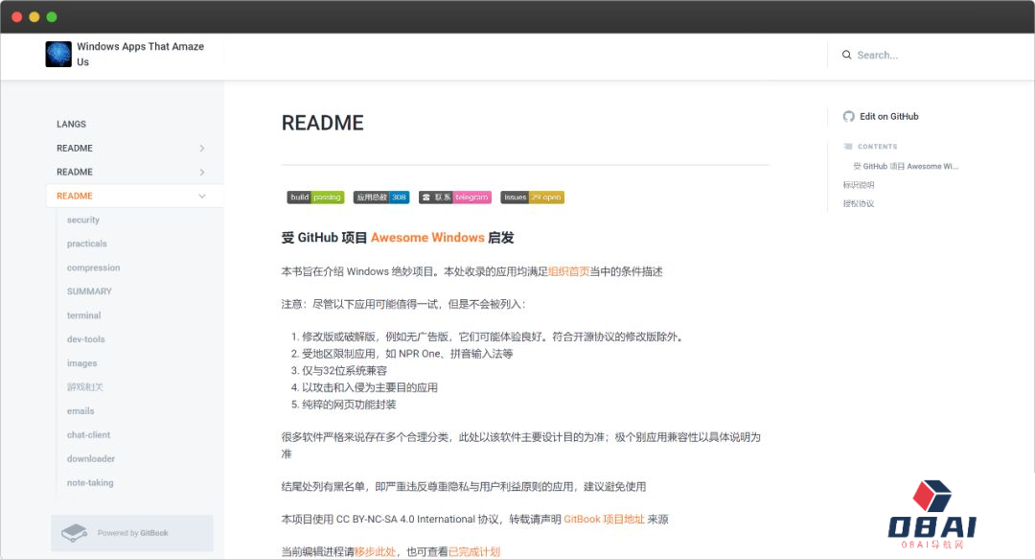The height and width of the screenshot is (559, 1035).
Task: Click the GitHub octocat icon
Action: [849, 116]
